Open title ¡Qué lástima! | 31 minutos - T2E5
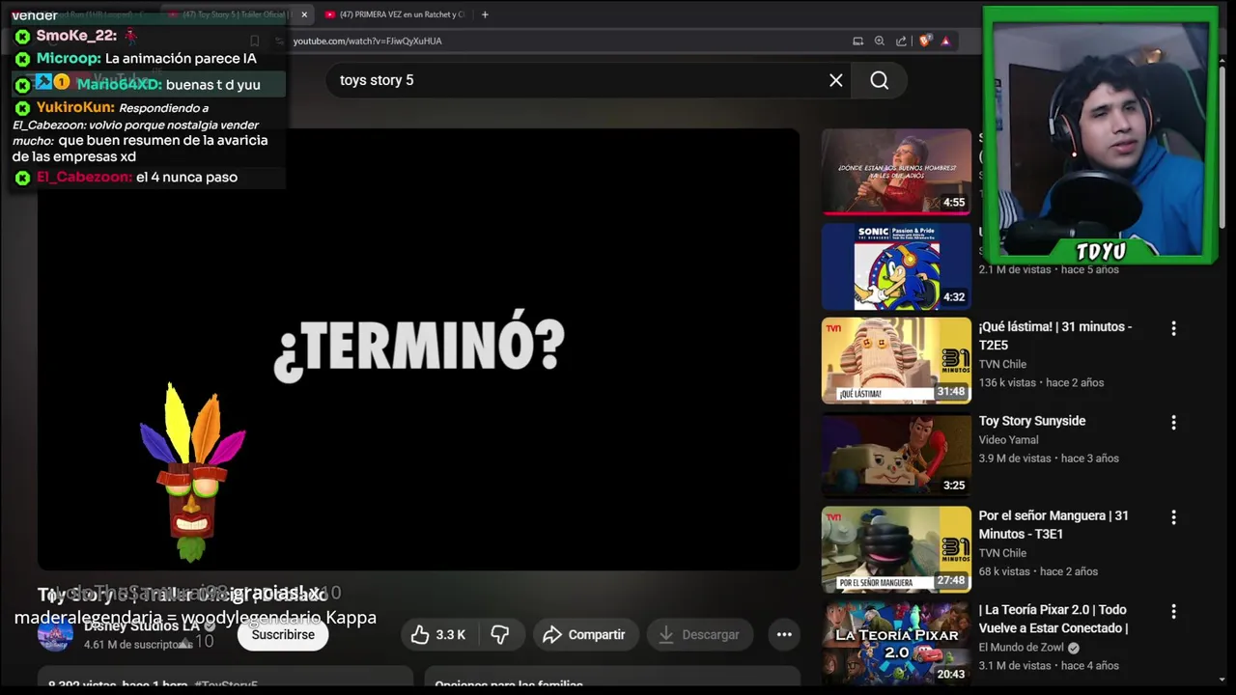Screen dimensions: 1236x695 [x=1055, y=336]
